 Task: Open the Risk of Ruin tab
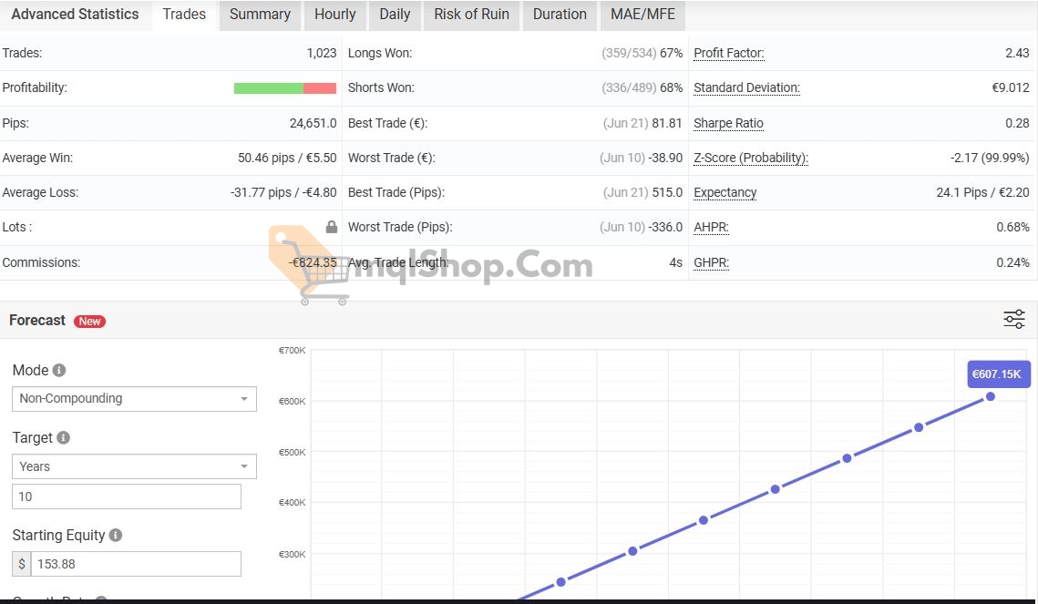click(x=470, y=15)
